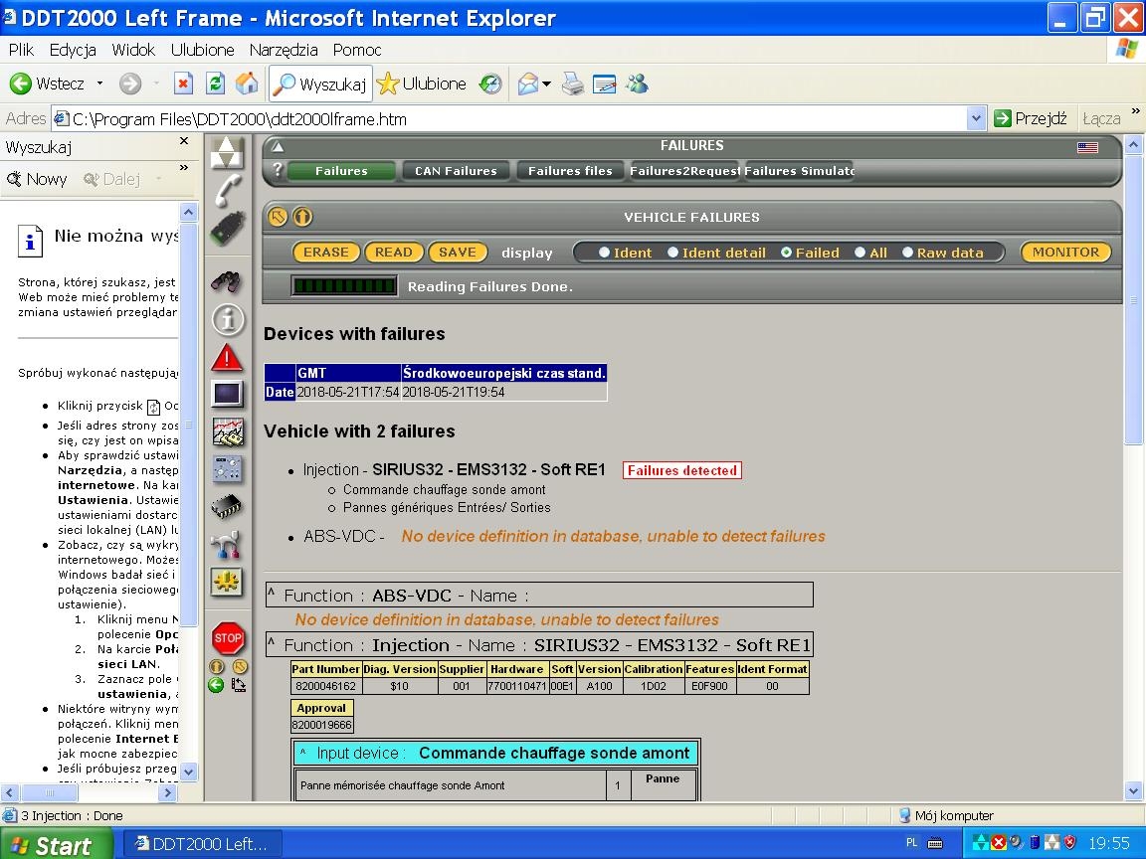This screenshot has width=1146, height=859.
Task: Click the main content vertical scrollbar thumb
Action: point(1133,299)
